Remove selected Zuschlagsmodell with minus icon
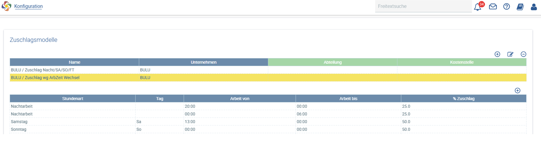Image resolution: width=541 pixels, height=148 pixels. (523, 54)
